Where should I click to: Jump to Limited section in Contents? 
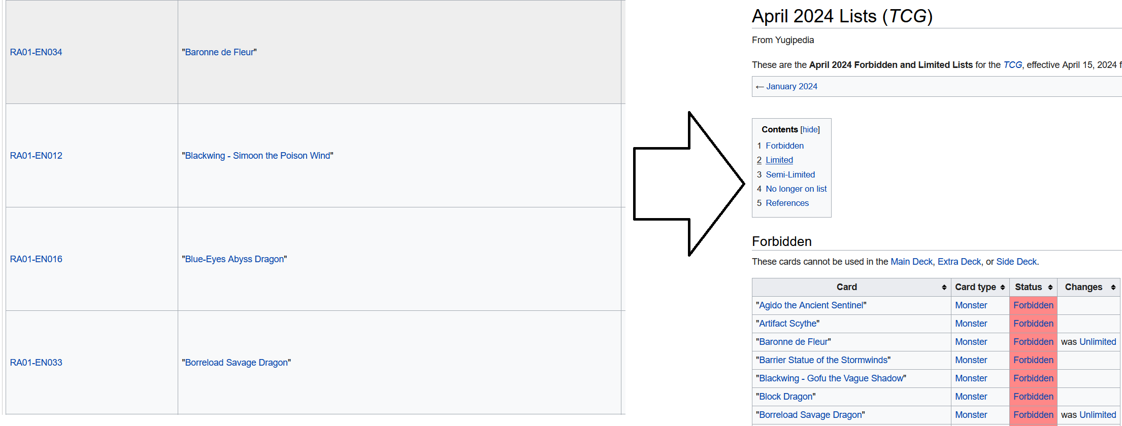coord(779,160)
